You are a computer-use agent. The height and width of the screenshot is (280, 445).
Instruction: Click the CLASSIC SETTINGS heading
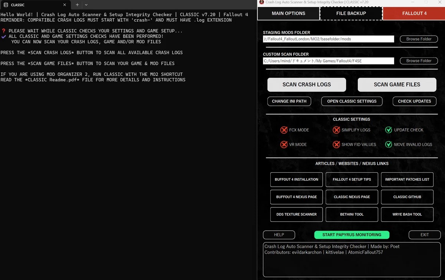coord(352,119)
